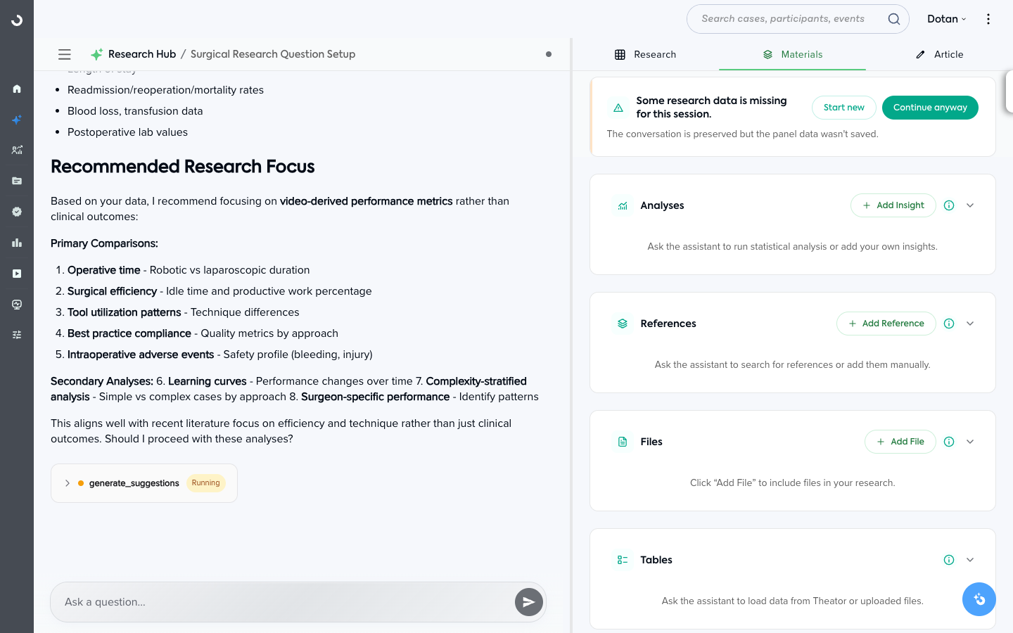This screenshot has width=1013, height=633.
Task: Click the 'Operative time' list item
Action: tap(189, 270)
